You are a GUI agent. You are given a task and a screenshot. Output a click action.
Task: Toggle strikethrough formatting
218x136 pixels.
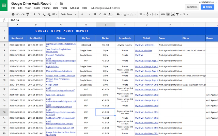coord(105,14)
